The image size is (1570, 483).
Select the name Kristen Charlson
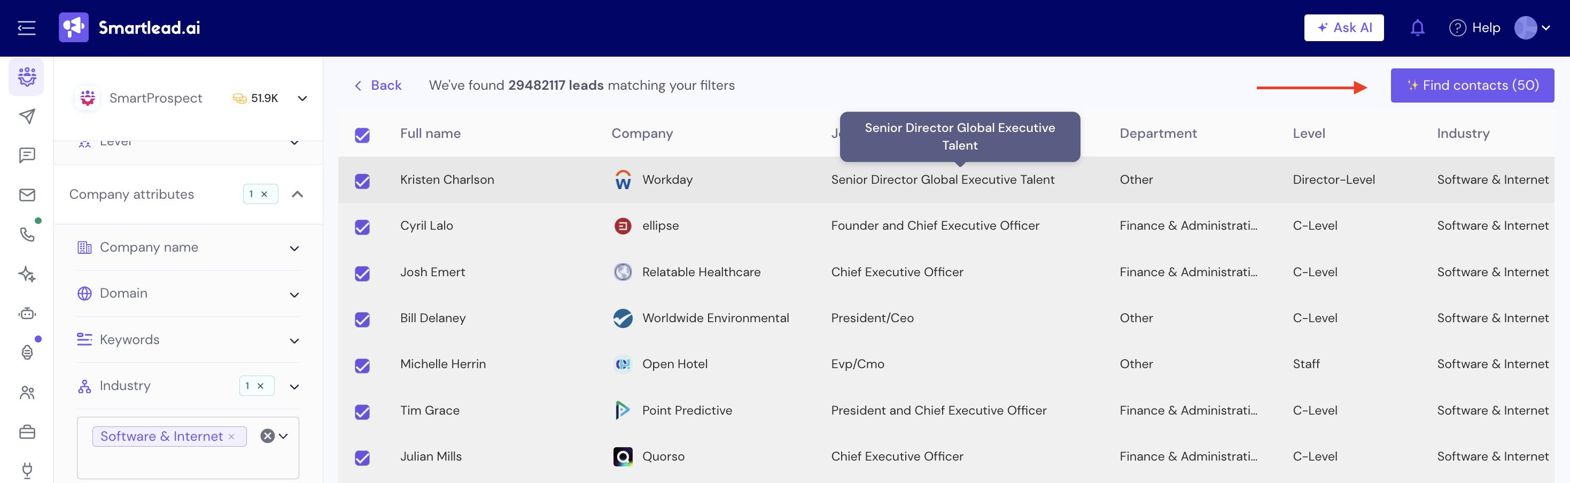(x=447, y=180)
